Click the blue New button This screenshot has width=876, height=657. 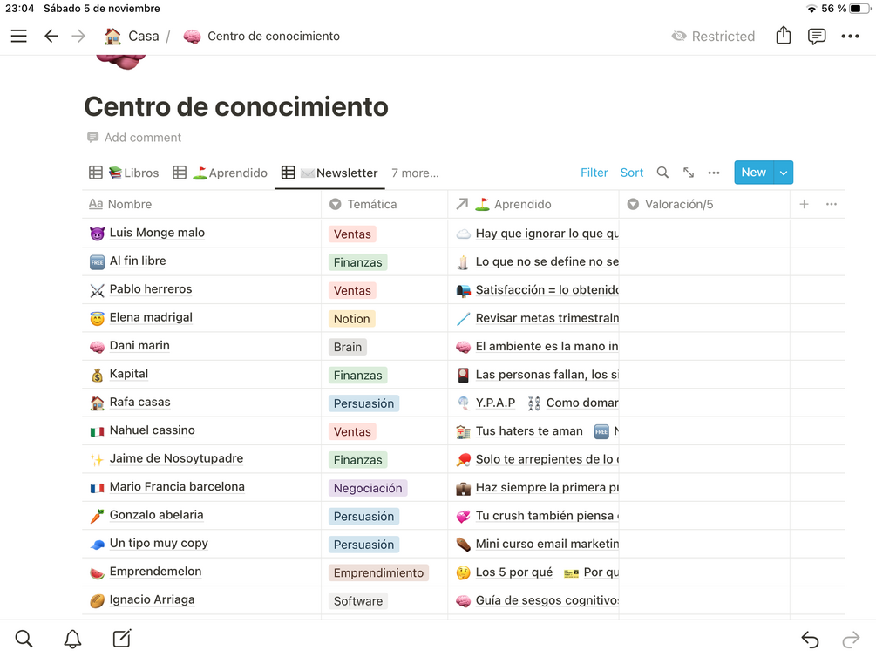pos(754,173)
